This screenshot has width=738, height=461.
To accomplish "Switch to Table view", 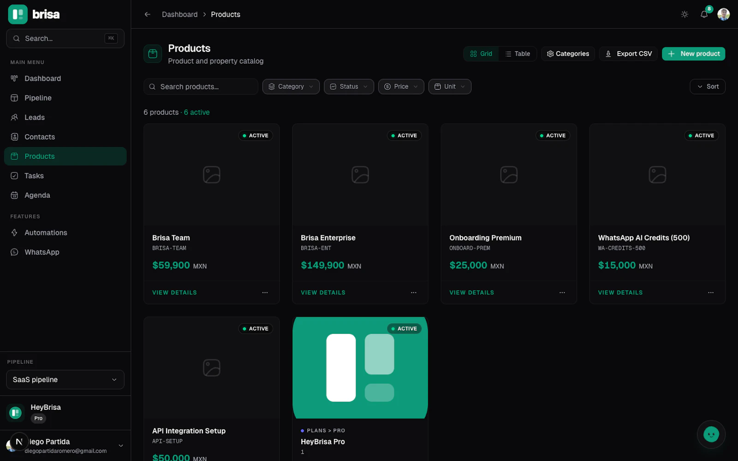I will (x=518, y=54).
